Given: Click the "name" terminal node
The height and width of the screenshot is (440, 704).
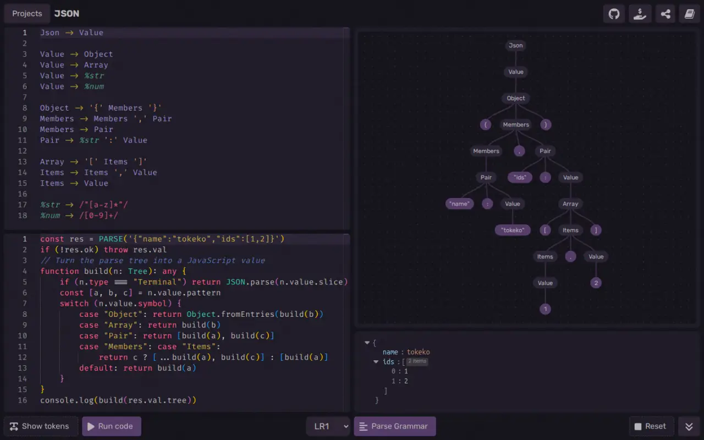Looking at the screenshot, I should point(460,204).
